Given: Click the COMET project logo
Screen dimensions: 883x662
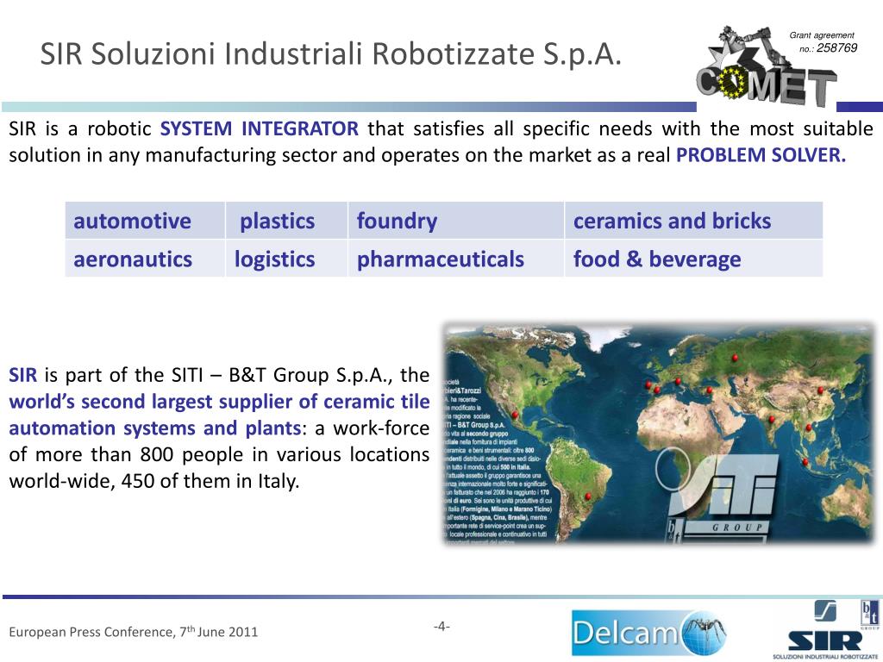Looking at the screenshot, I should click(x=766, y=66).
